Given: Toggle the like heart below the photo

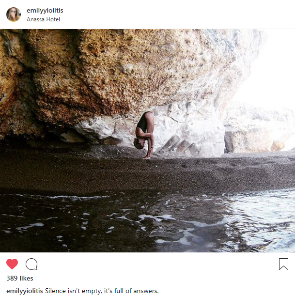Looking at the screenshot, I should click(12, 264).
